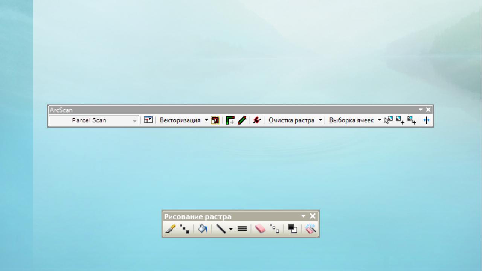Open the Выборка ячеек menu
The width and height of the screenshot is (482, 271).
coord(351,120)
